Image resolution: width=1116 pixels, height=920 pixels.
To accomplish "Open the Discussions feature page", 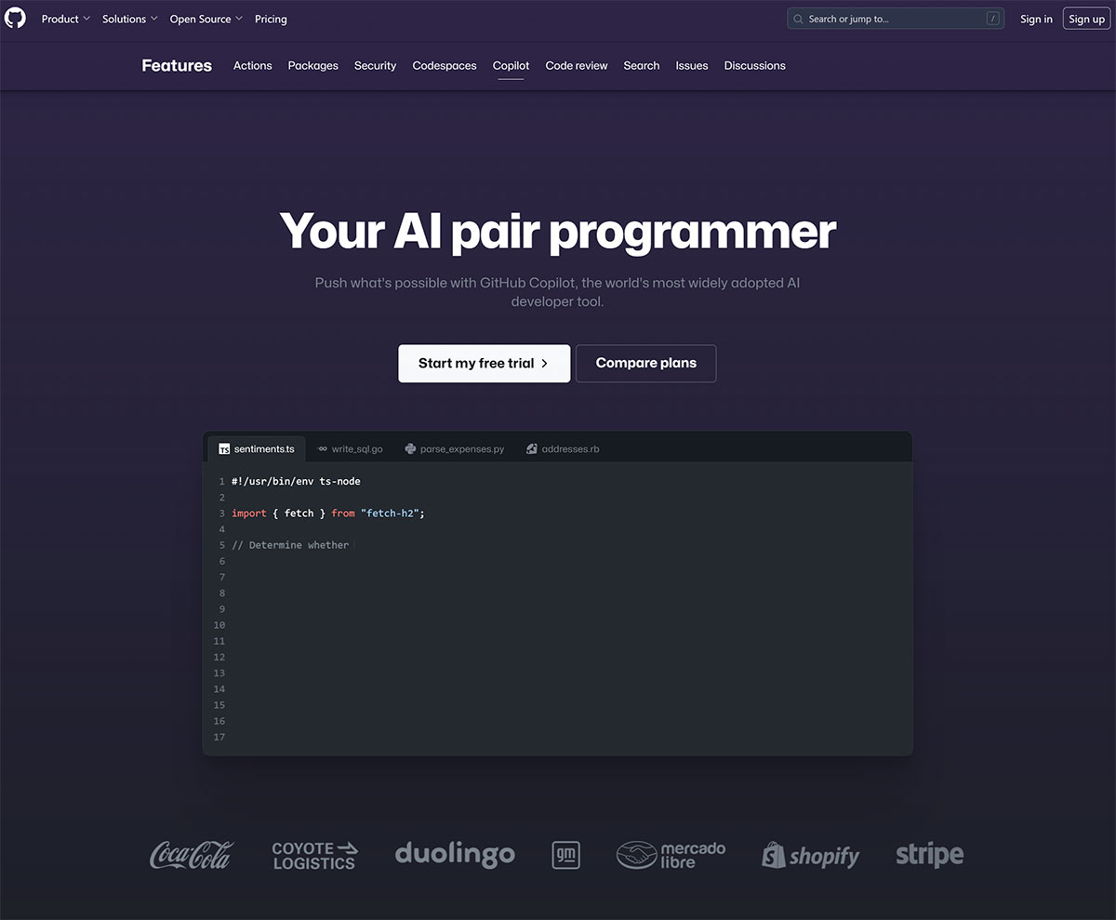I will pos(755,66).
